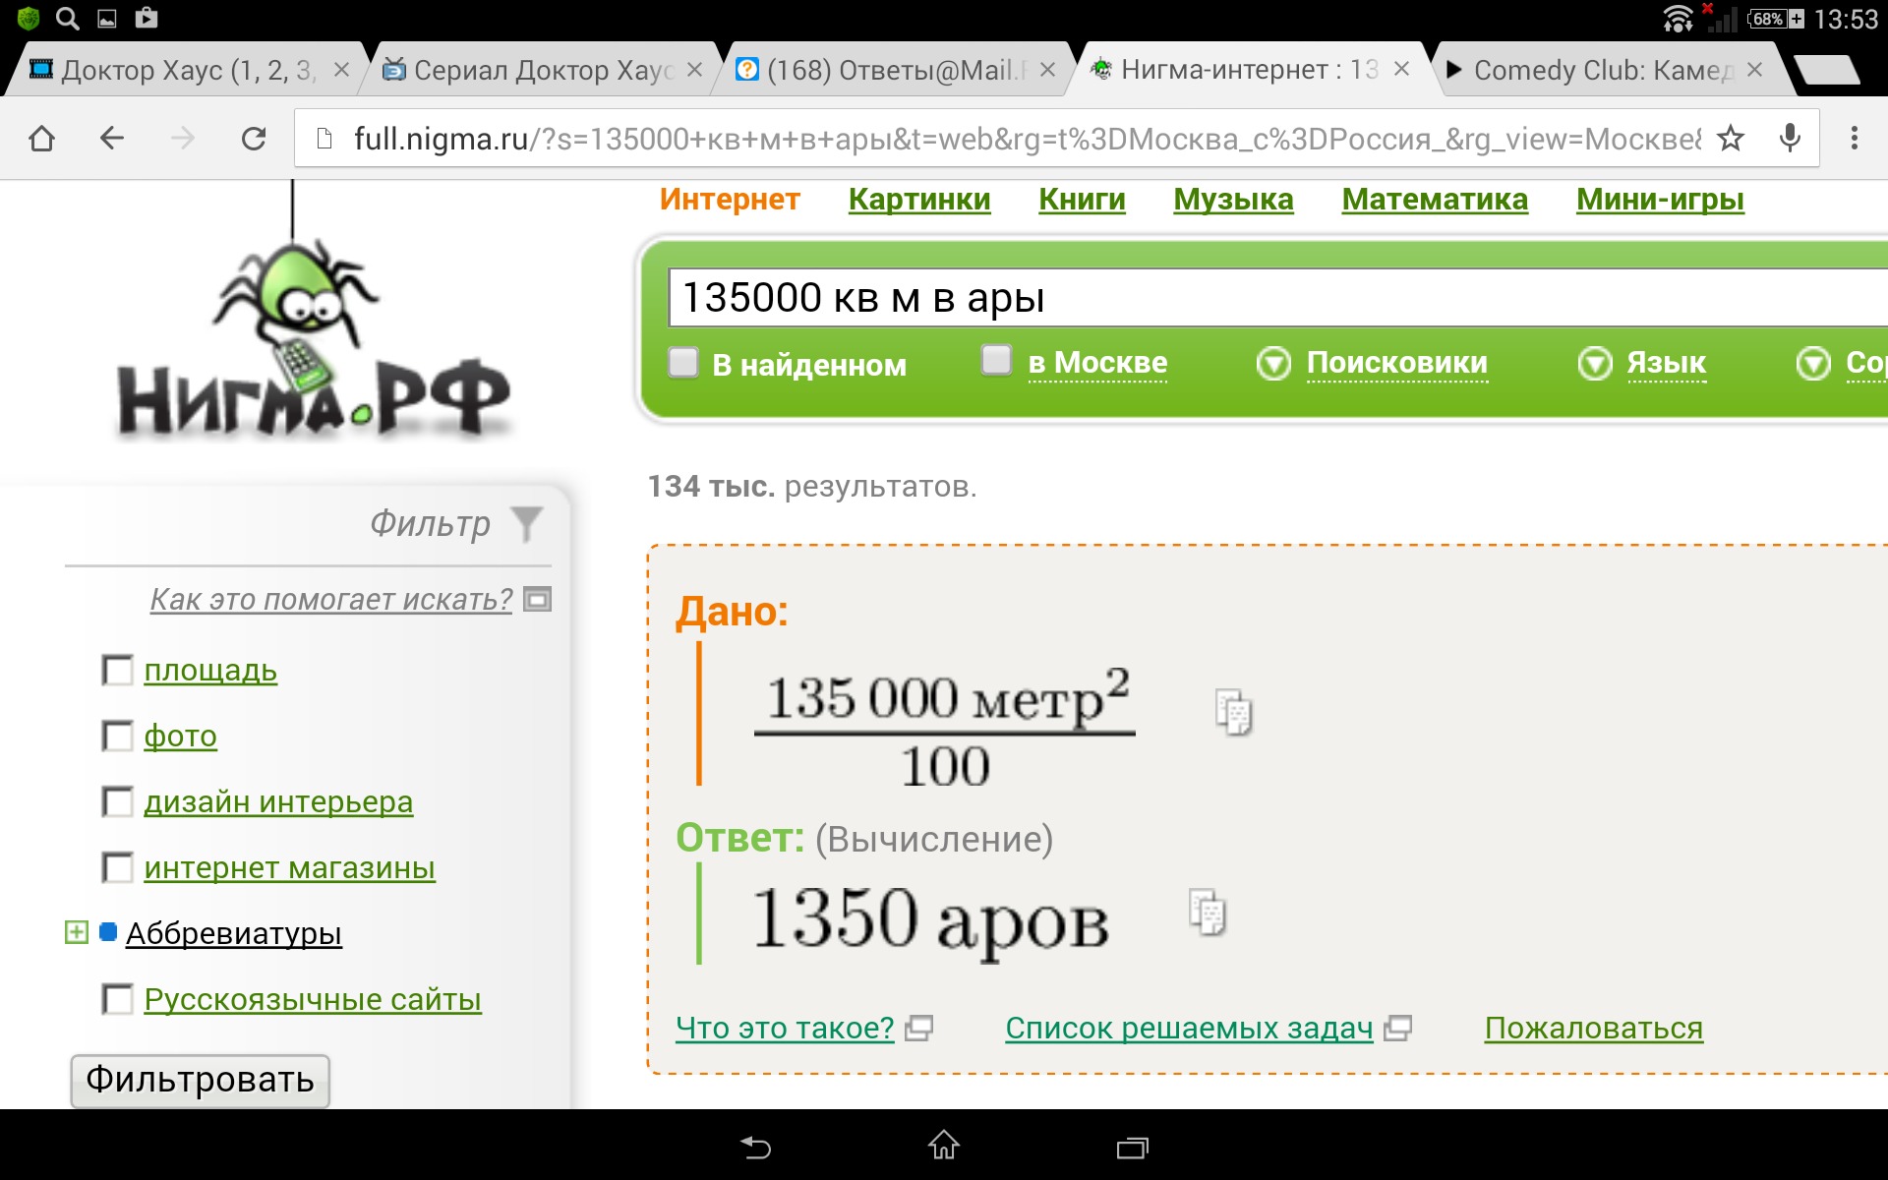The height and width of the screenshot is (1180, 1888).
Task: Copy the 135000 метр² expression icon
Action: (x=1234, y=713)
